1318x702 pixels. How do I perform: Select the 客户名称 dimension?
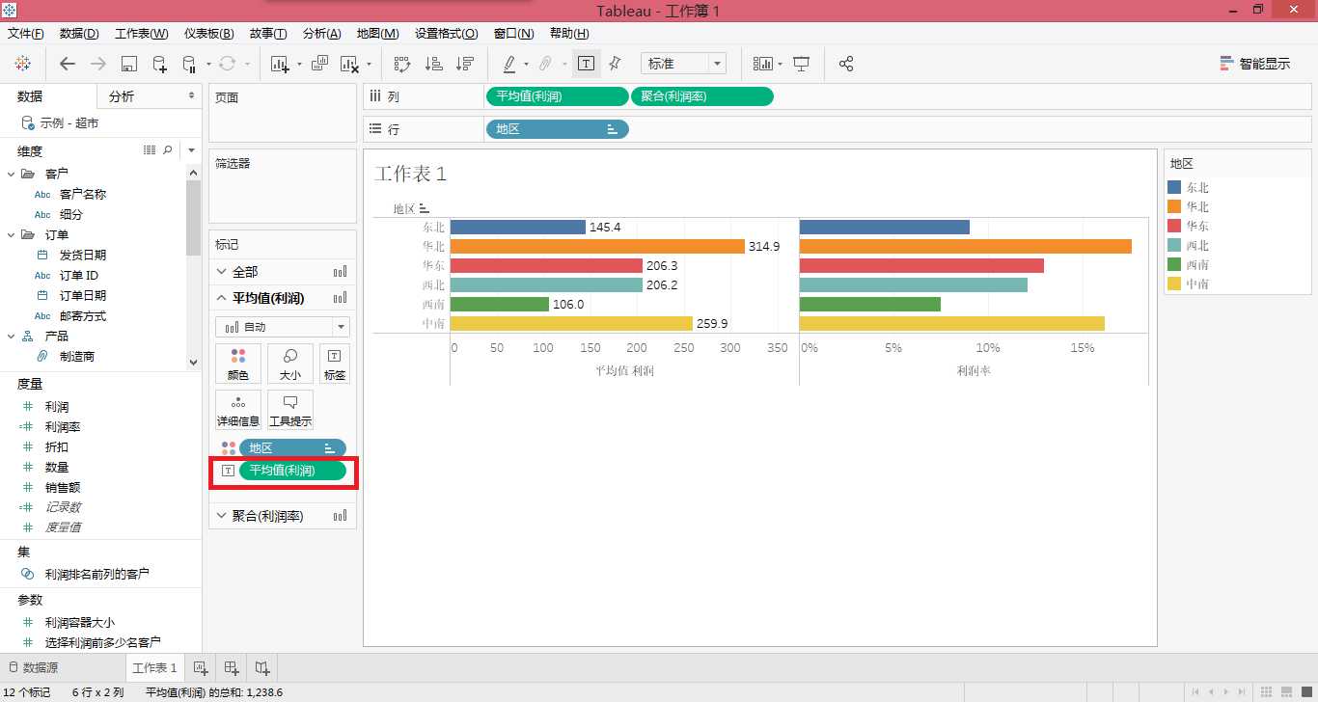(x=83, y=194)
